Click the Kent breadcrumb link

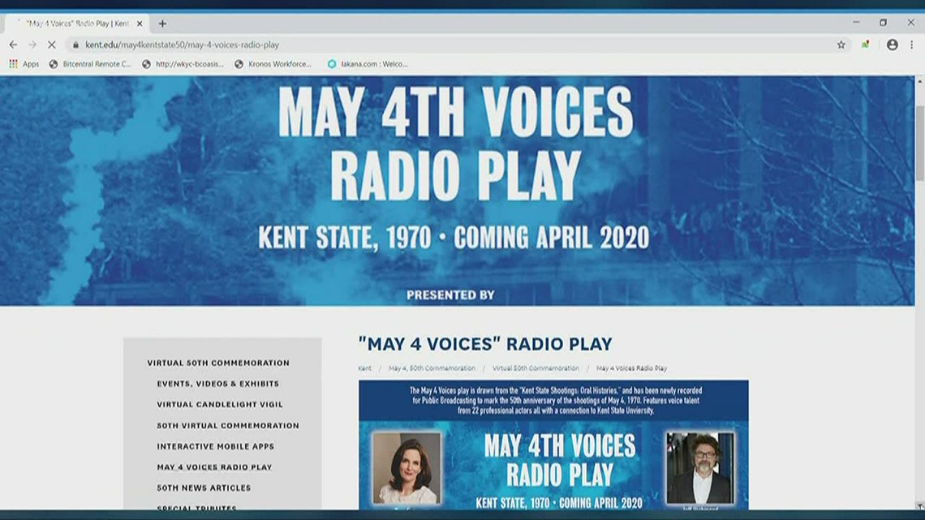click(x=364, y=368)
